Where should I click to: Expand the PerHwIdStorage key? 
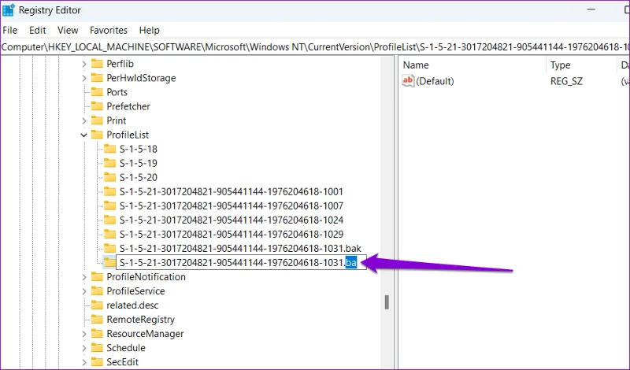point(84,78)
